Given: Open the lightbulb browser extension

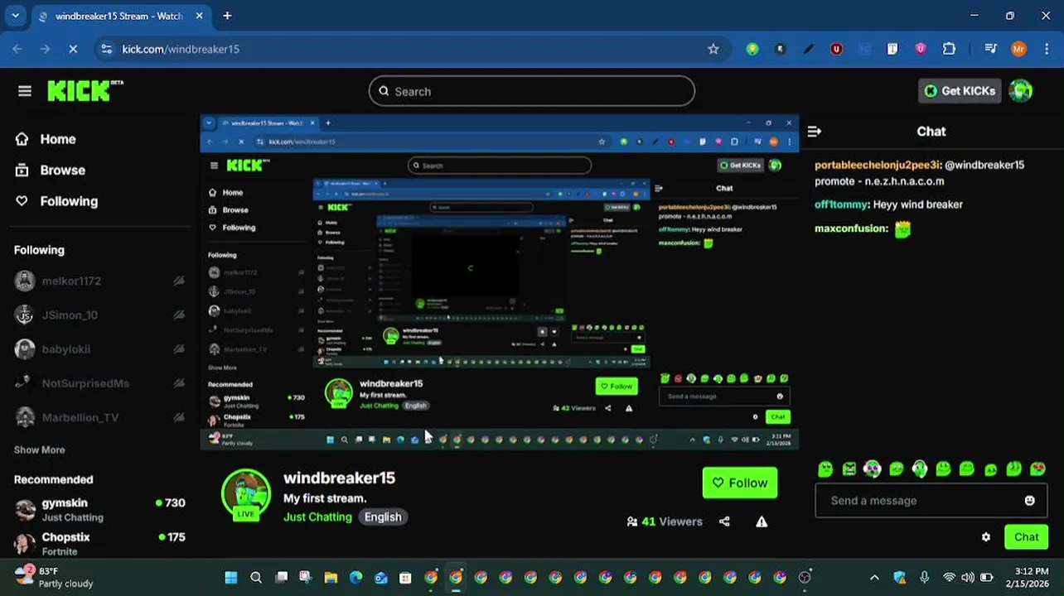Looking at the screenshot, I should point(752,49).
